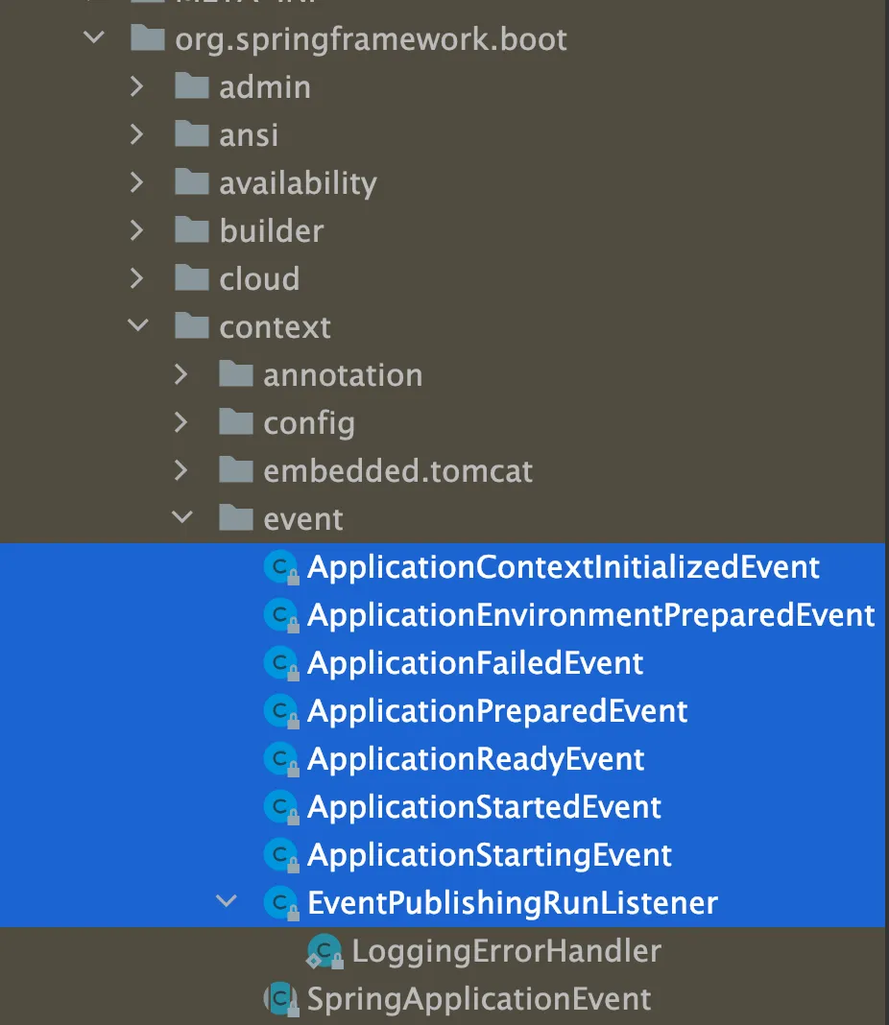Collapse the org.springframework.boot package

click(x=94, y=37)
